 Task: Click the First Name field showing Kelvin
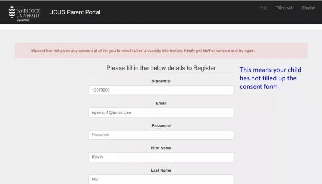click(x=161, y=157)
